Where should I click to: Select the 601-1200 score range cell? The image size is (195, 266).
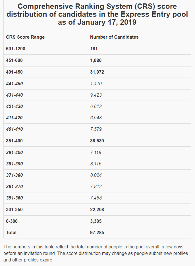(x=16, y=49)
